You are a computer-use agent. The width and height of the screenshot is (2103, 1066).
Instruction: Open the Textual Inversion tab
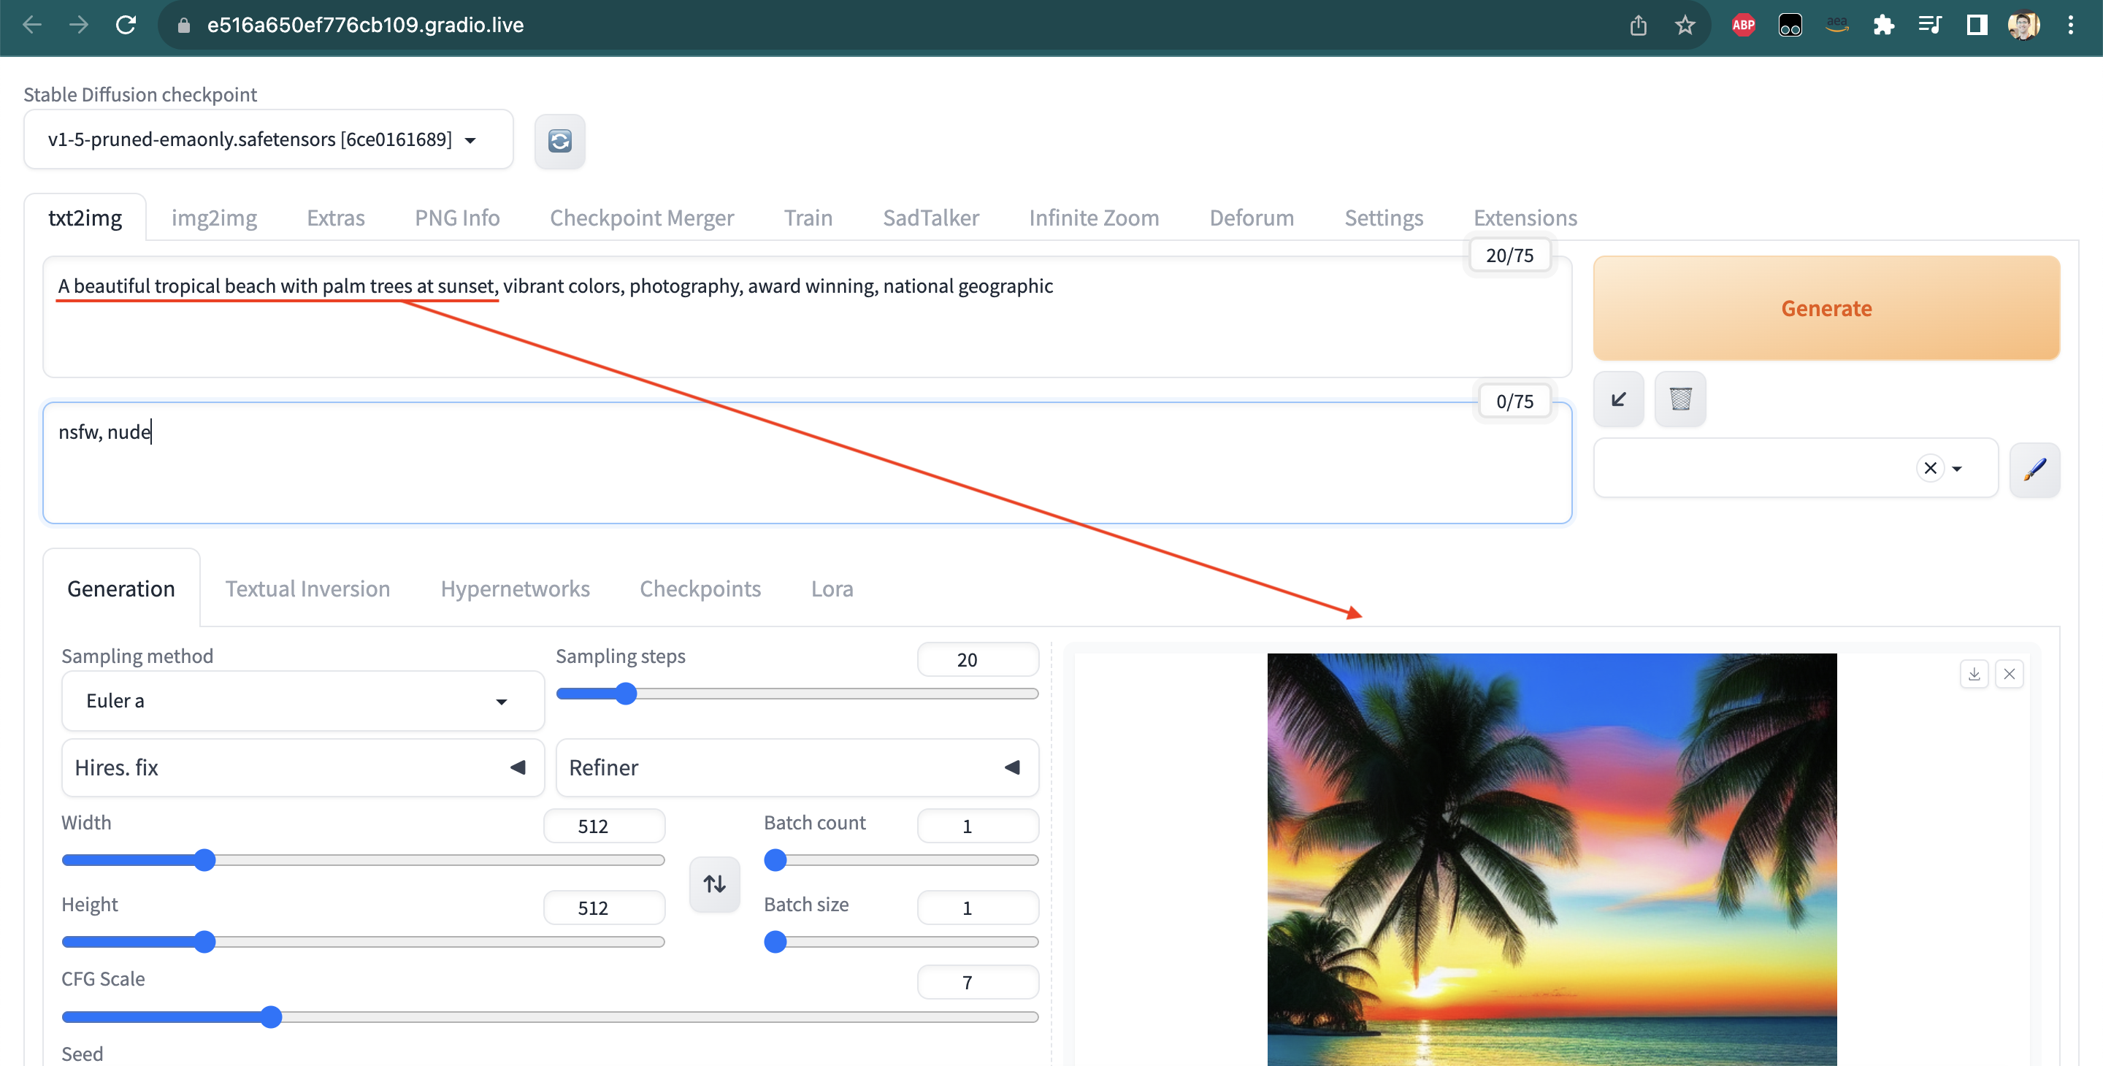click(307, 588)
